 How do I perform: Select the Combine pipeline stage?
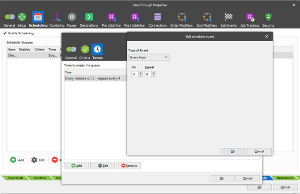tap(40, 178)
